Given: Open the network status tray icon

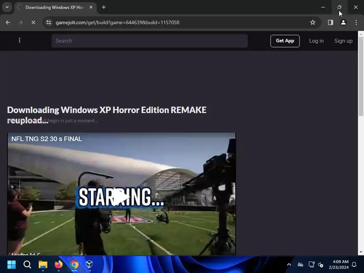Looking at the screenshot, I should click(x=311, y=264).
